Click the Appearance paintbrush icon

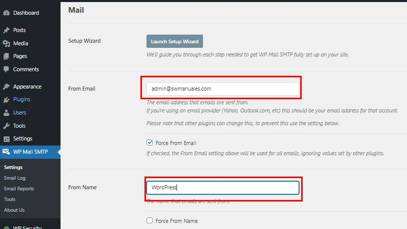click(7, 87)
